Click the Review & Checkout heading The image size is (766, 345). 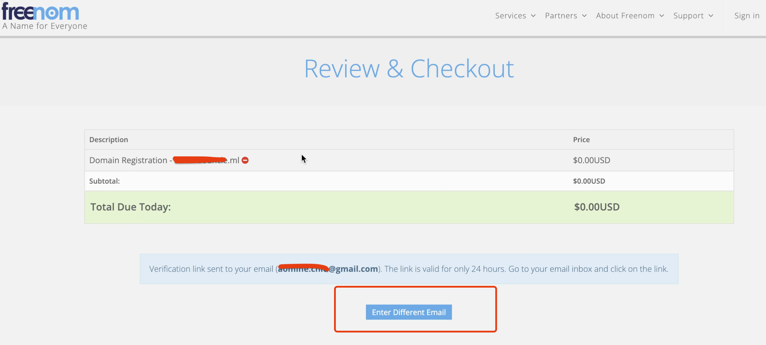point(409,68)
